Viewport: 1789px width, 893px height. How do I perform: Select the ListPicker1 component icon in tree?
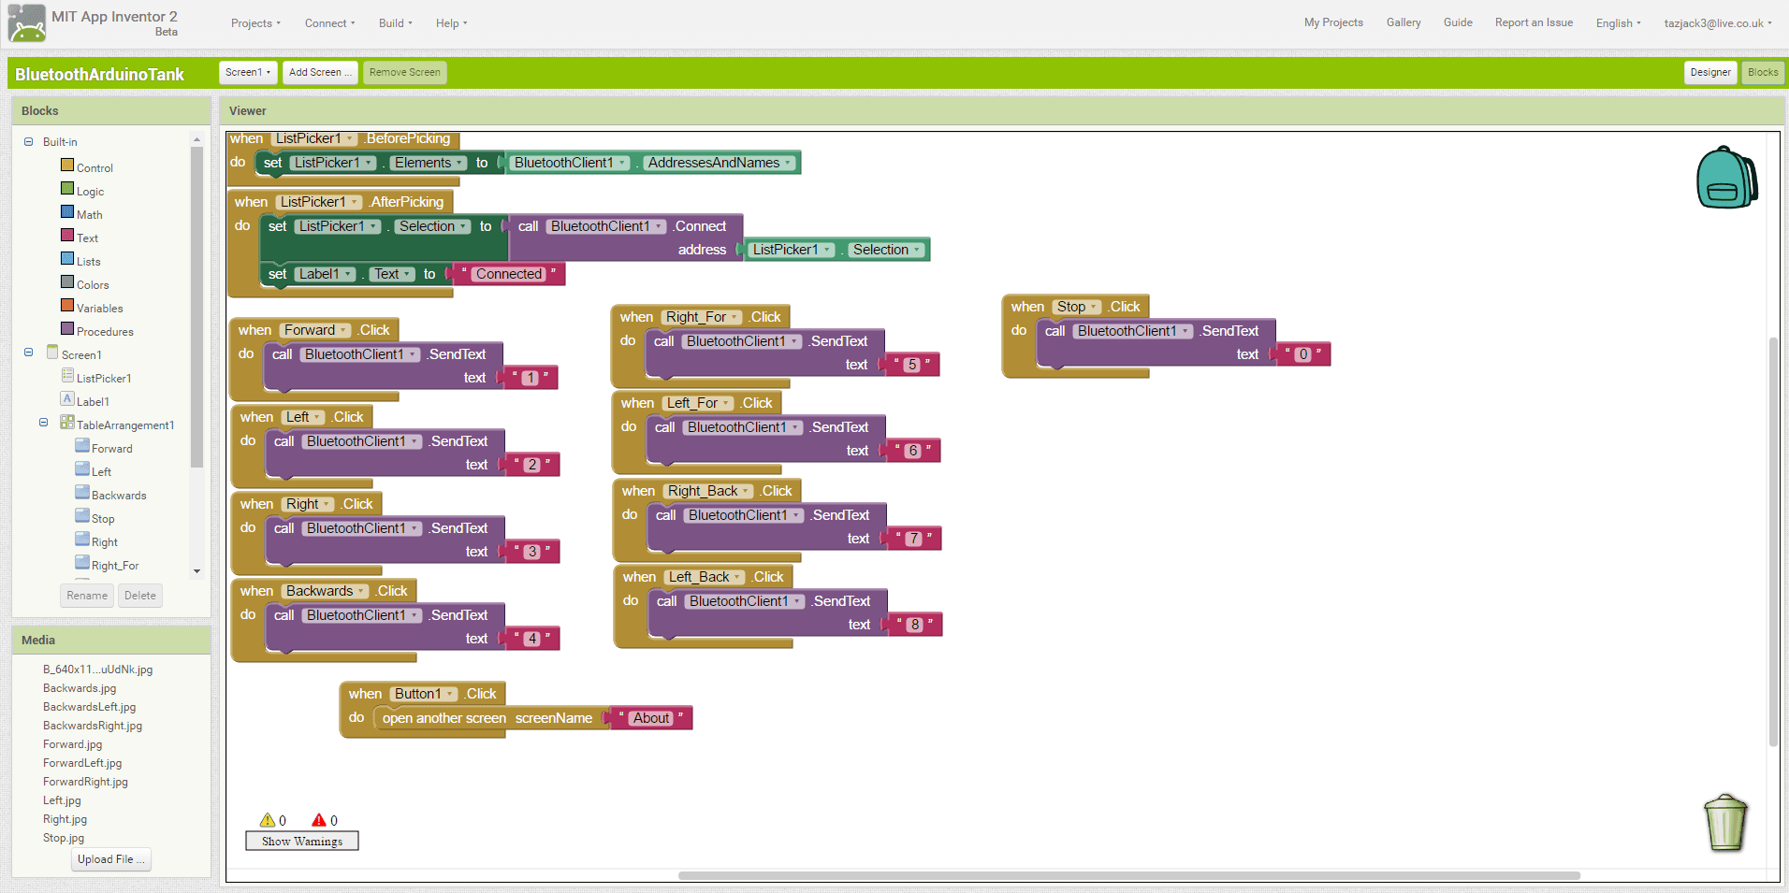tap(67, 376)
